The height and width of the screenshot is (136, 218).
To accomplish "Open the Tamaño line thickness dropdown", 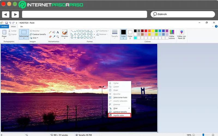I will 115,34.
